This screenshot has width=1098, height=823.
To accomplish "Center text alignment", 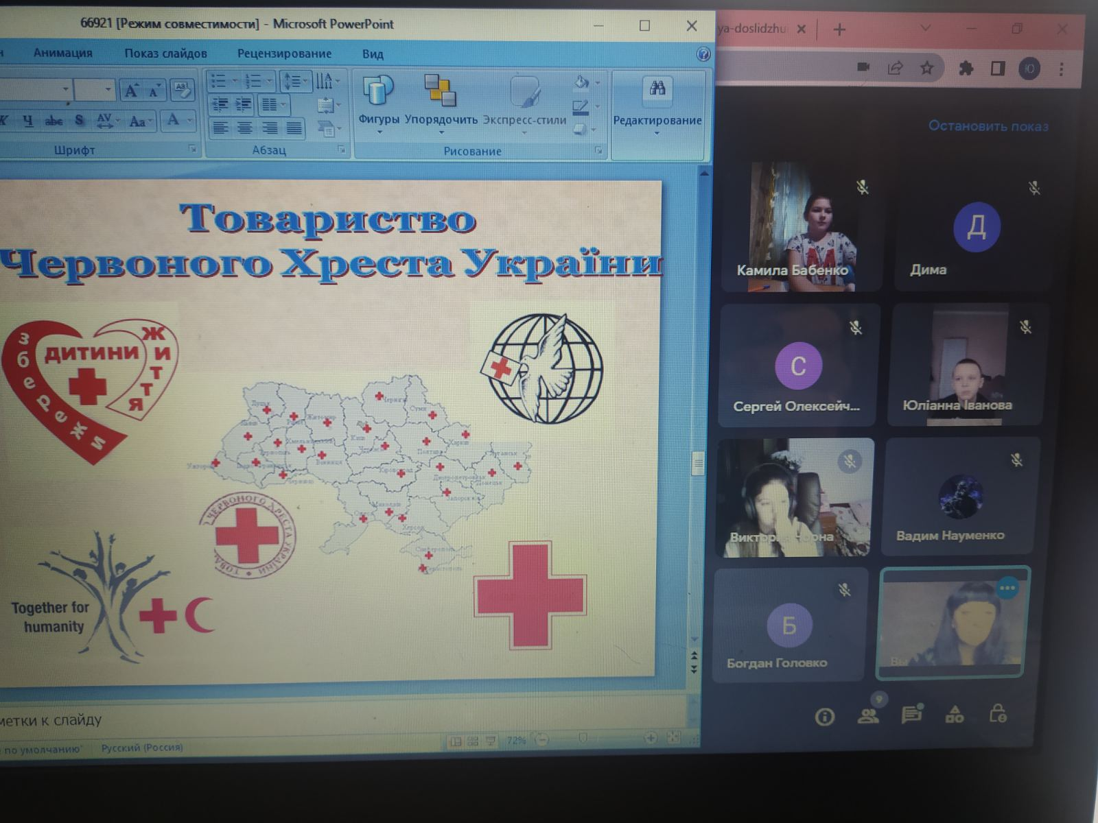I will (x=244, y=128).
